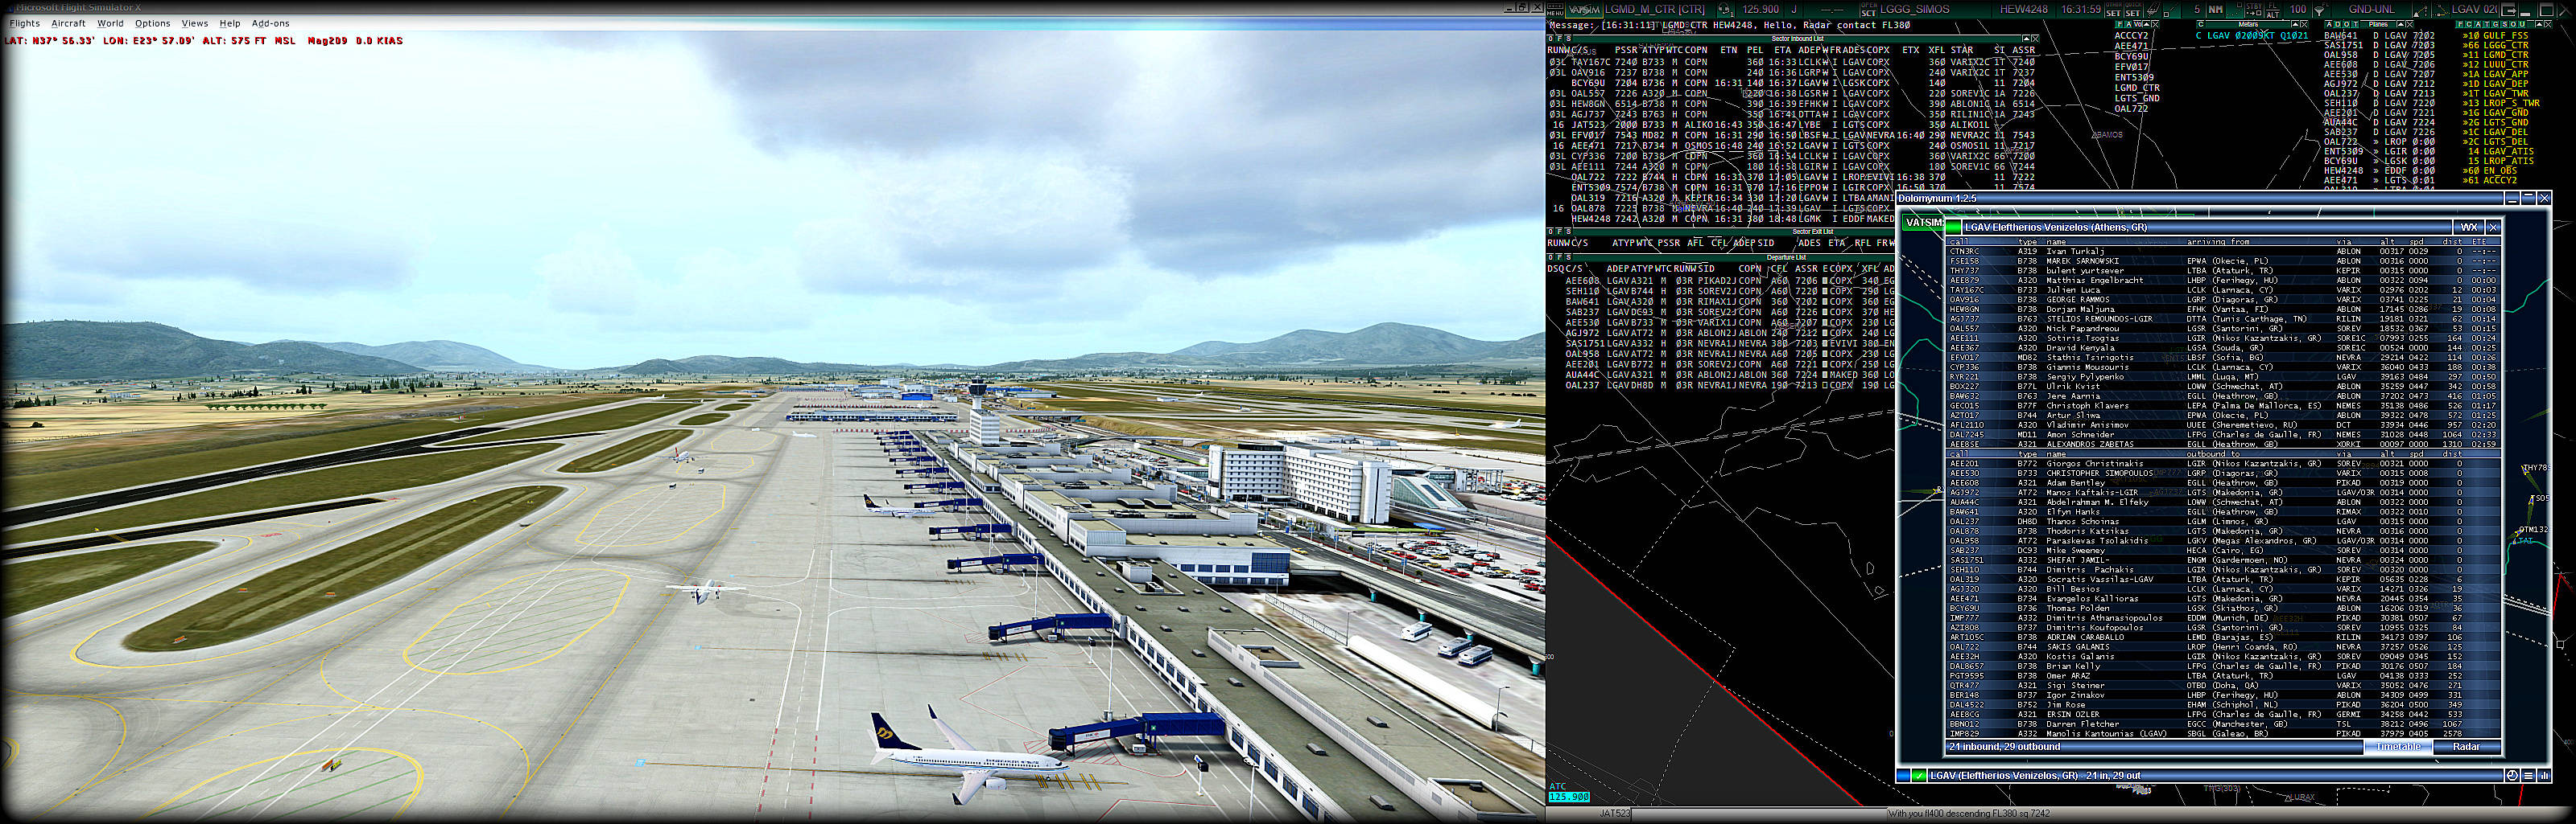
Task: Click the bar chart icon in Dolomynum bottom bar
Action: click(x=2545, y=776)
